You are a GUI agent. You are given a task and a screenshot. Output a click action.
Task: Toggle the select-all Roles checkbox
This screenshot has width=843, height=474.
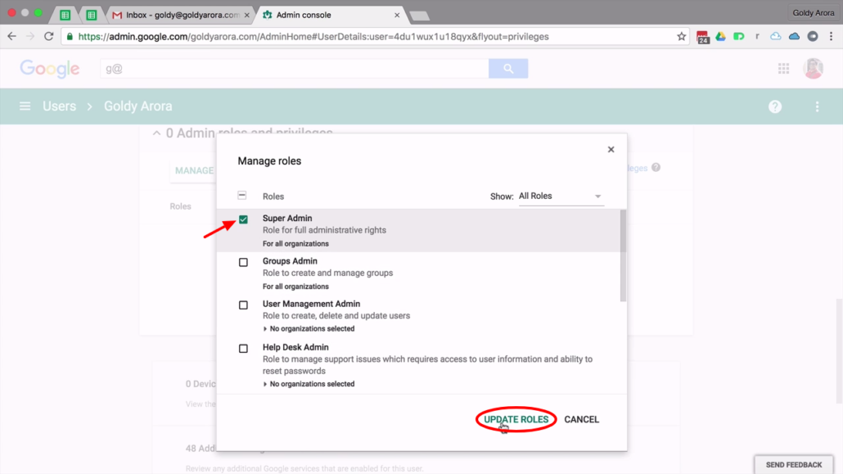[242, 196]
